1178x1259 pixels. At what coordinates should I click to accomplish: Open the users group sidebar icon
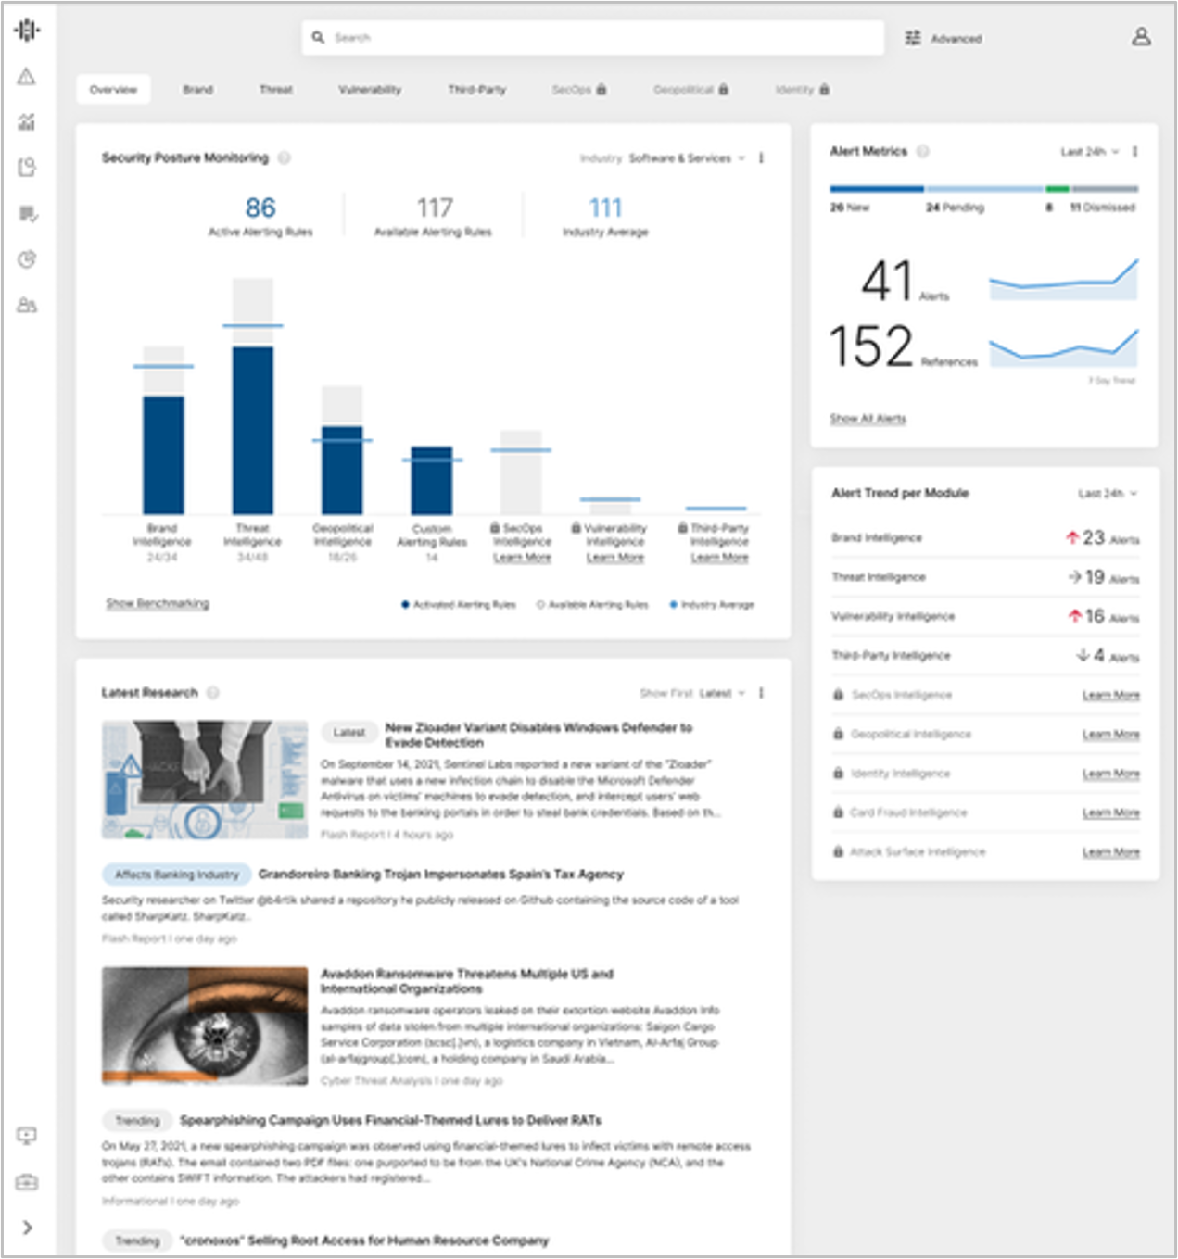coord(27,306)
